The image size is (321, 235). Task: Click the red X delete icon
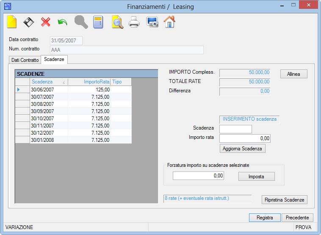(x=45, y=22)
